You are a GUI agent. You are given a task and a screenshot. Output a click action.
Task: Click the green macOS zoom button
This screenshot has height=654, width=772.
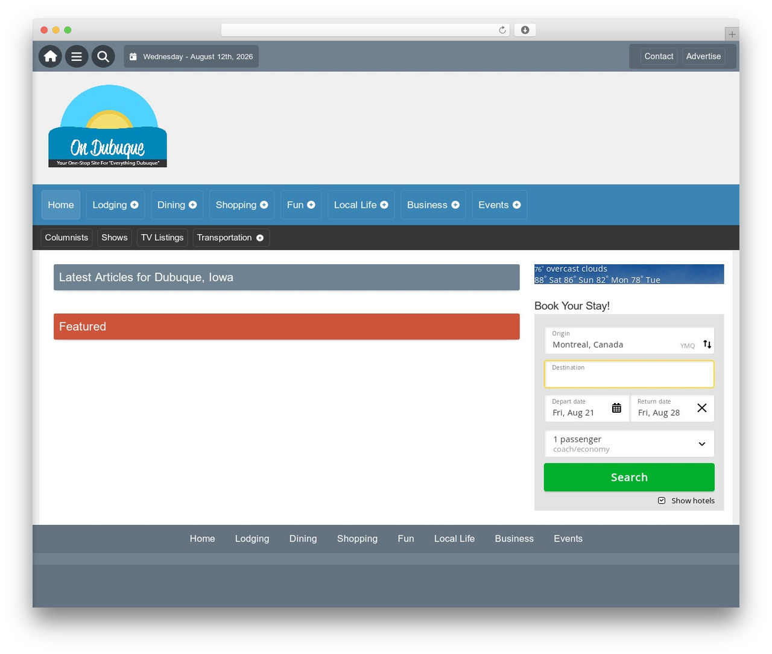pyautogui.click(x=68, y=30)
